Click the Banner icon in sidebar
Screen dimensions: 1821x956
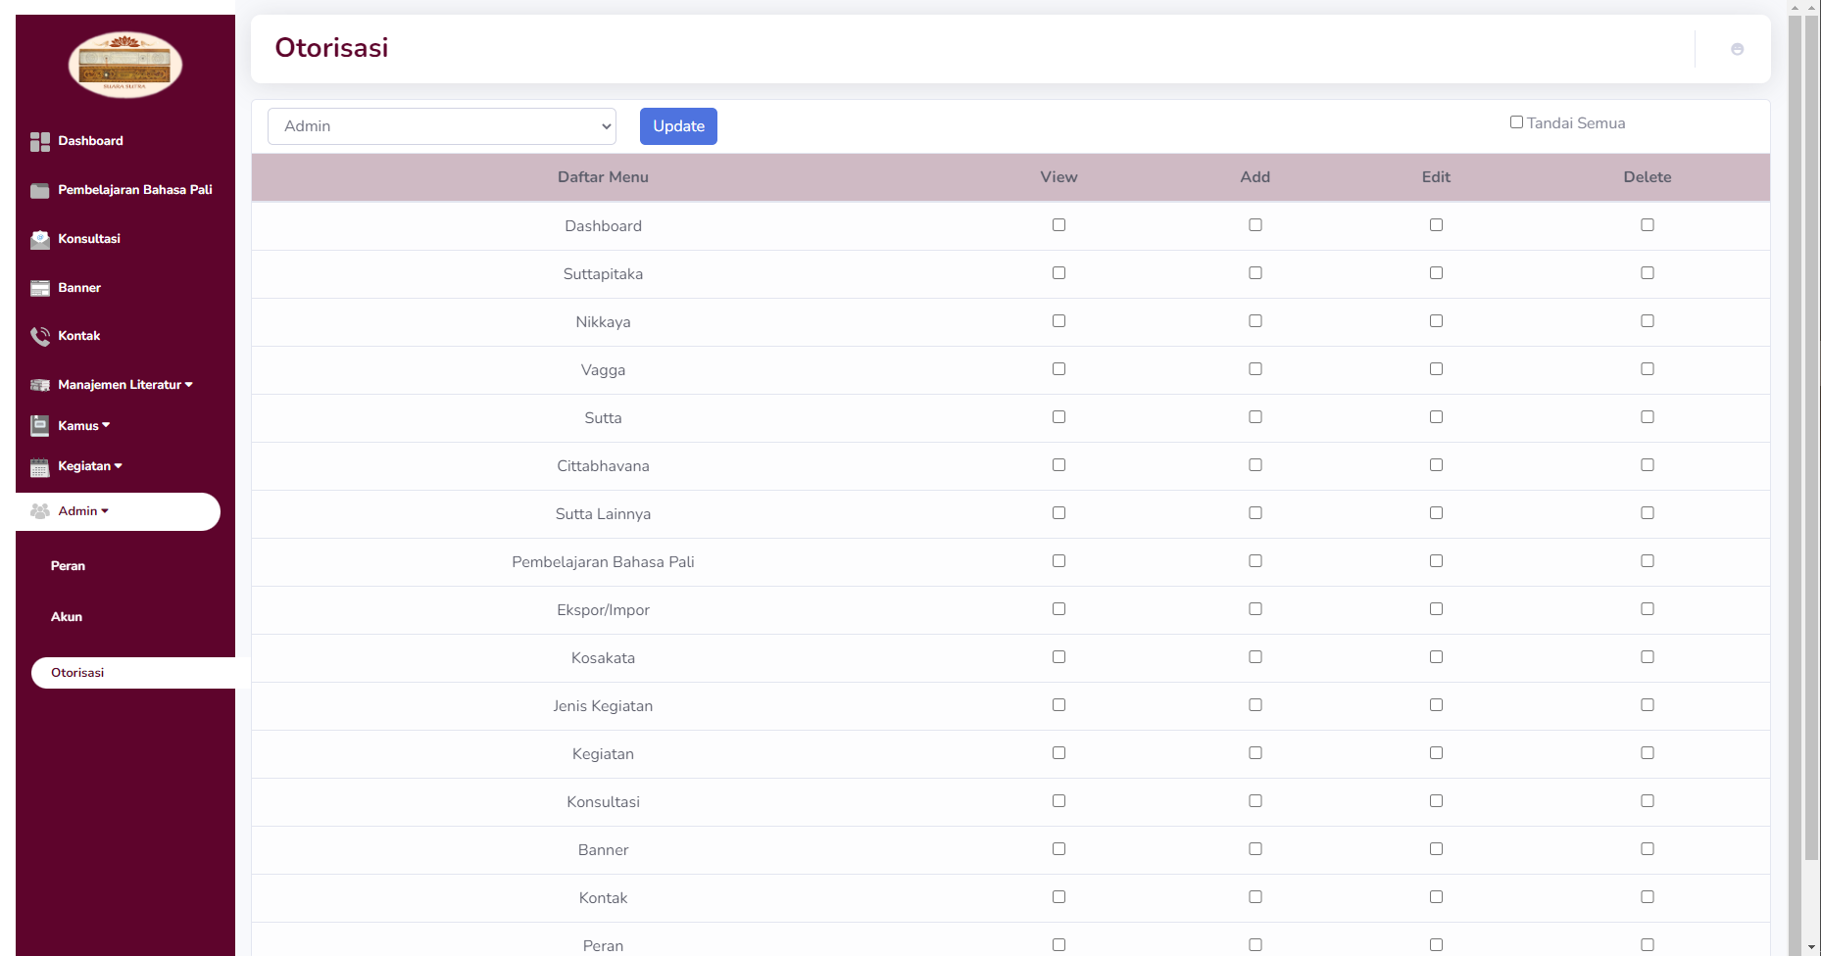[x=39, y=288]
